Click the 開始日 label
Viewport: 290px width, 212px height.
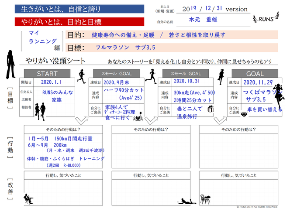[x=26, y=82]
